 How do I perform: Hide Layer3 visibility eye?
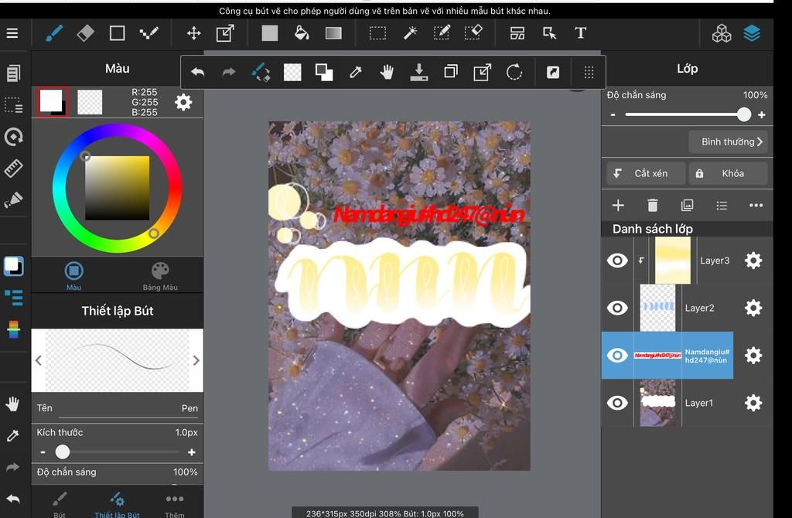[617, 261]
